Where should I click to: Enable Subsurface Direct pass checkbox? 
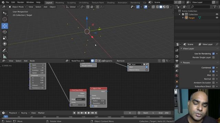click(213, 86)
